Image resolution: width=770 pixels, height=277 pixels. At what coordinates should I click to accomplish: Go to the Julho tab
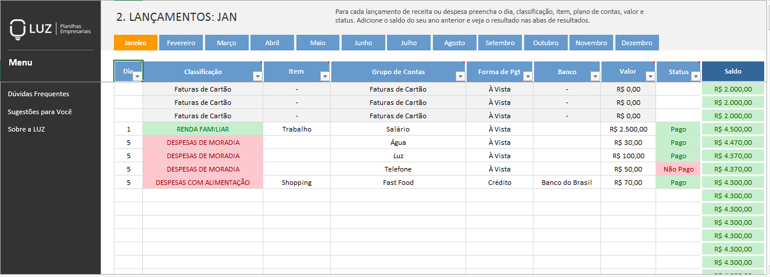(409, 43)
